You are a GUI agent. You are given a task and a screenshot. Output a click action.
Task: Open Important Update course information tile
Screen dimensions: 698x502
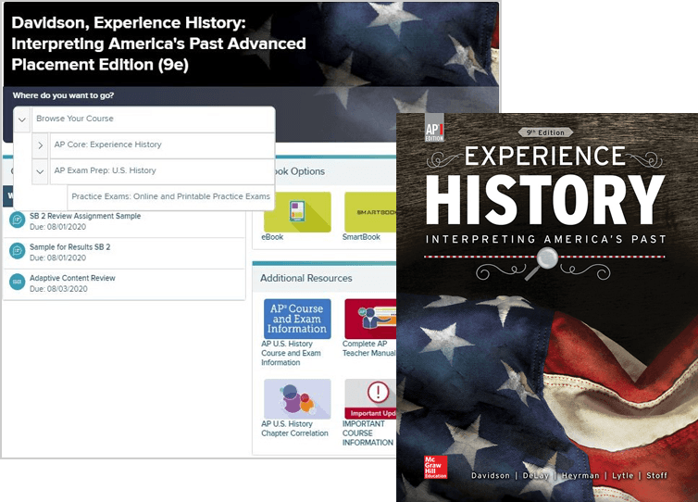370,399
